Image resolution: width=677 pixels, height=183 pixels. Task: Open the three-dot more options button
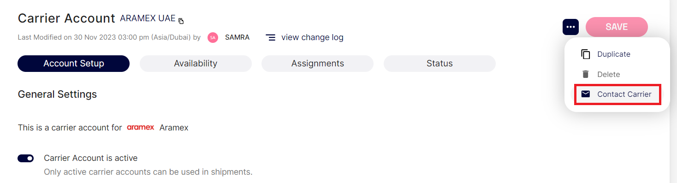point(570,27)
